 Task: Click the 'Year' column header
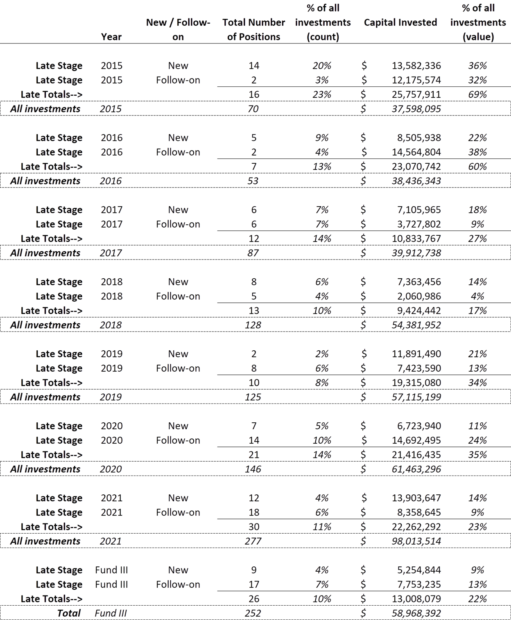click(x=111, y=37)
